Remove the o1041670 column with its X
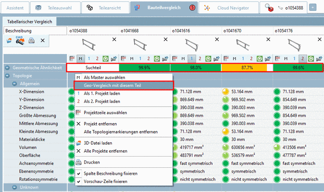The image size is (324, 192). 268,39
